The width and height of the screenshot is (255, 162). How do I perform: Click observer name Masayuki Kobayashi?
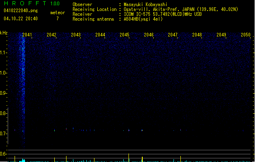click(x=146, y=4)
